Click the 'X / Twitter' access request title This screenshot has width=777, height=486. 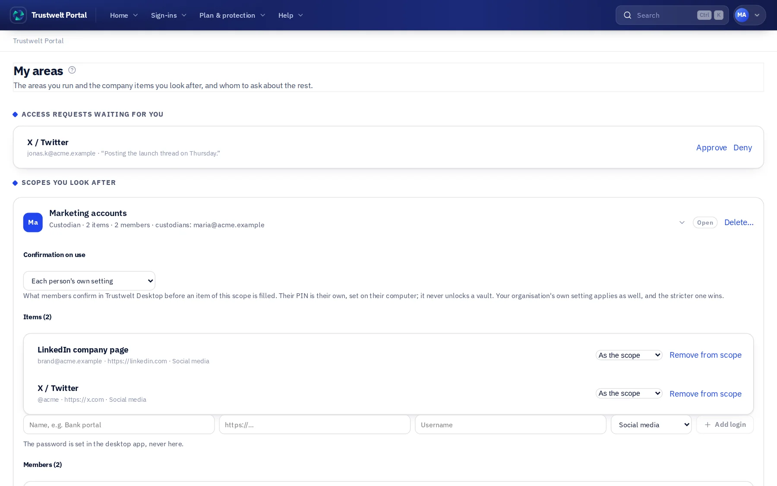click(x=48, y=143)
